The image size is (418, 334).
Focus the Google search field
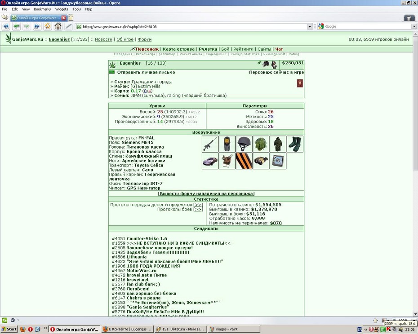(368, 26)
